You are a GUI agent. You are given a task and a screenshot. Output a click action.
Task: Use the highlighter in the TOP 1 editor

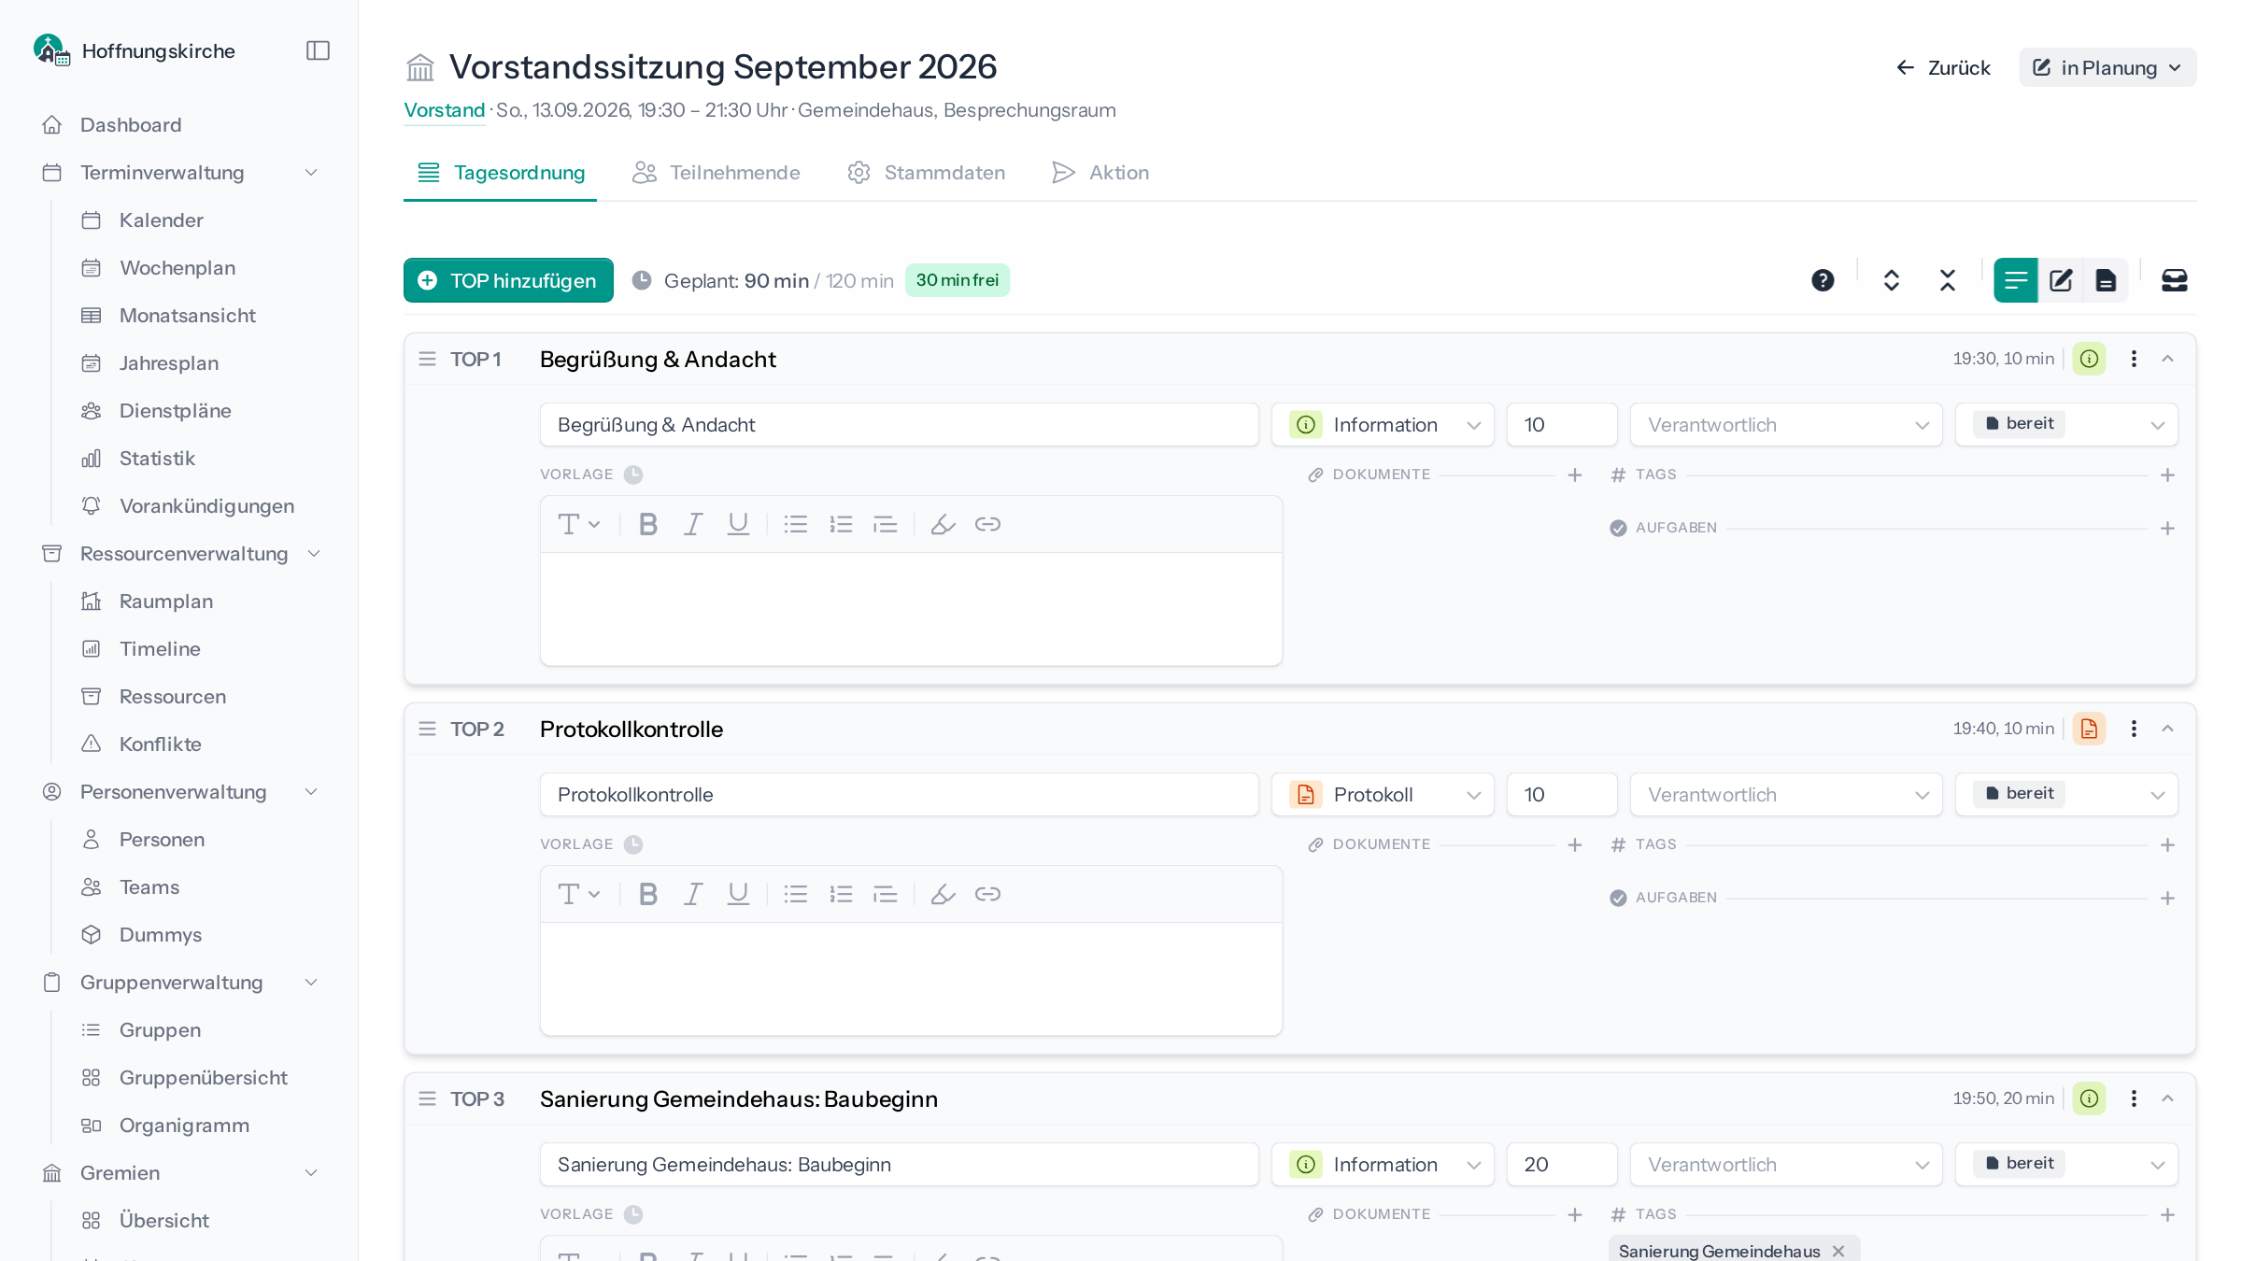click(944, 525)
